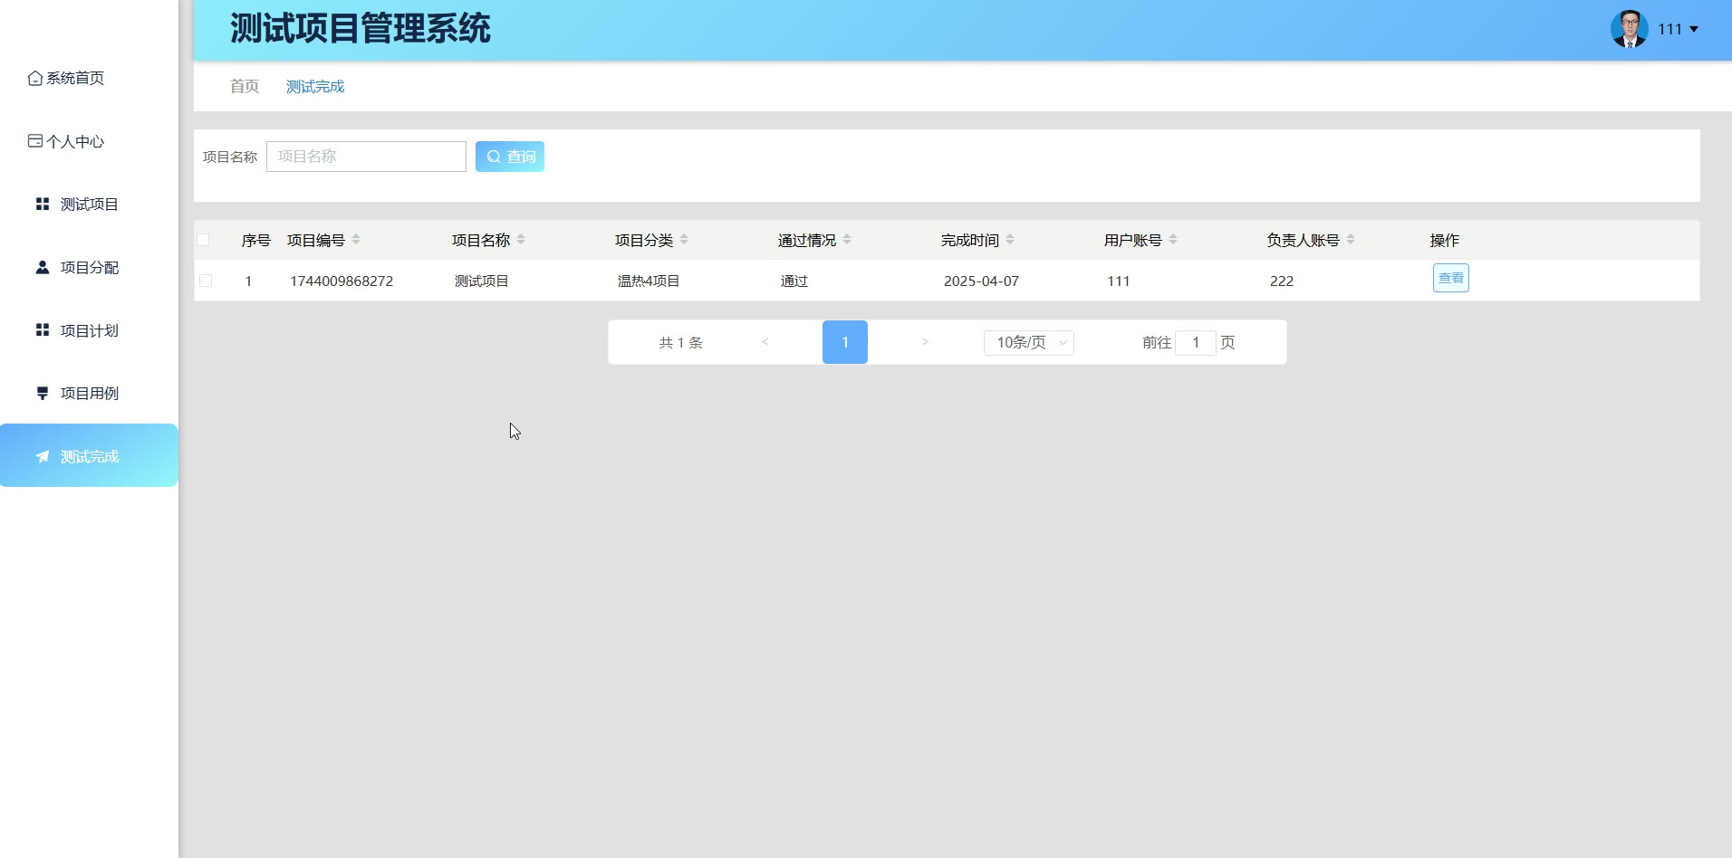Sort by 完成时间 column arrows
Viewport: 1732px width, 858px height.
click(1010, 240)
